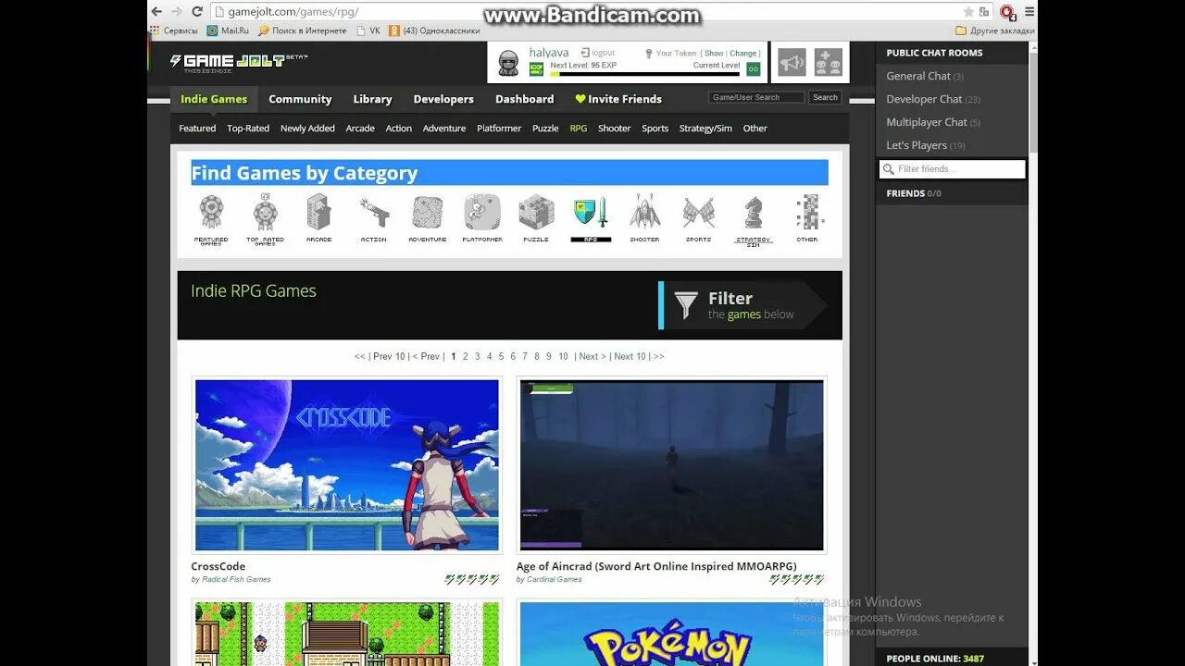Open the Filter games funnel button
Screen dimensions: 1185x666
pyautogui.click(x=742, y=305)
